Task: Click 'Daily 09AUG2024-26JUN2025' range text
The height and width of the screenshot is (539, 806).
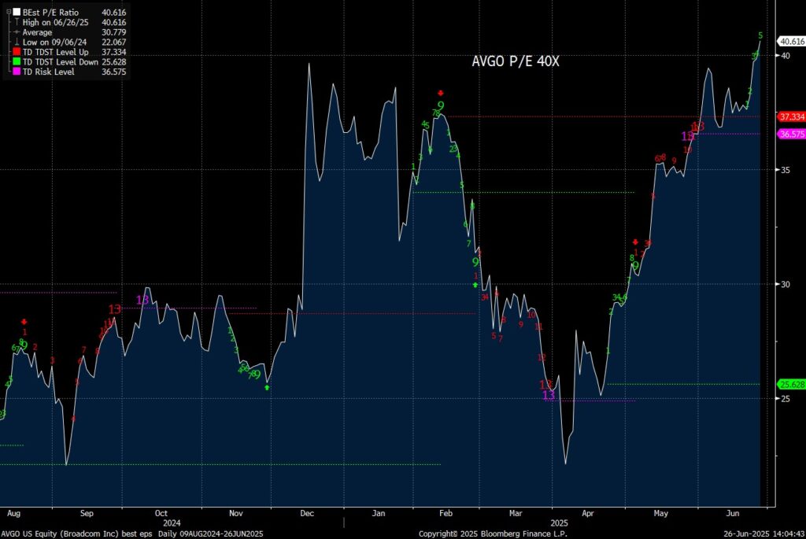Action: 211,533
